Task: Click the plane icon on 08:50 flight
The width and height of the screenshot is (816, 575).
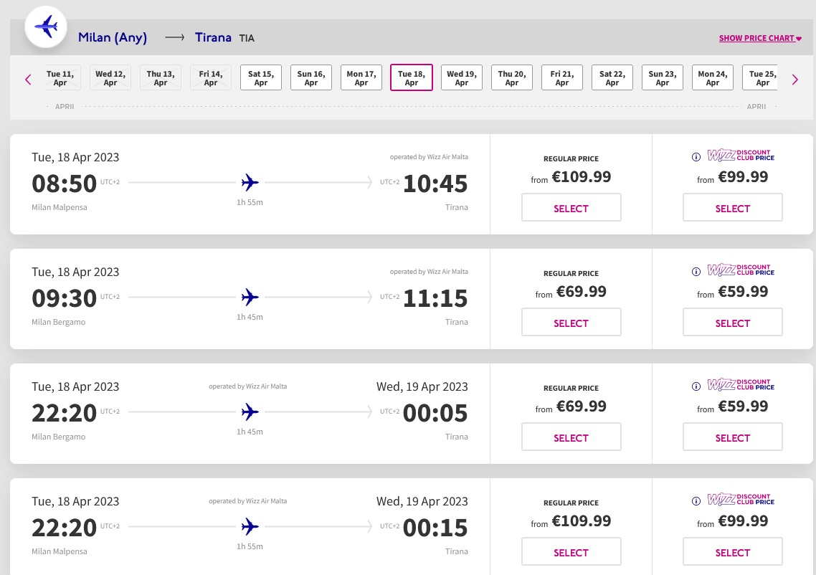Action: coord(250,183)
